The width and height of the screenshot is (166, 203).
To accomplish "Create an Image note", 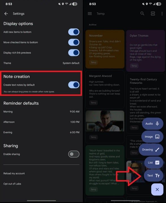I will (152, 137).
